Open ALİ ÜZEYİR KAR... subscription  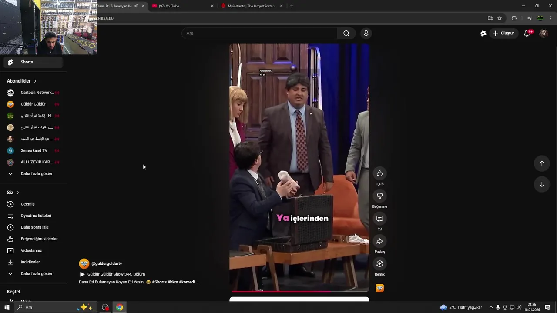33,162
